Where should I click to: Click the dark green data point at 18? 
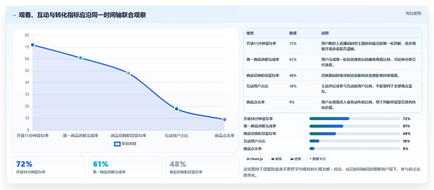[x=177, y=109]
